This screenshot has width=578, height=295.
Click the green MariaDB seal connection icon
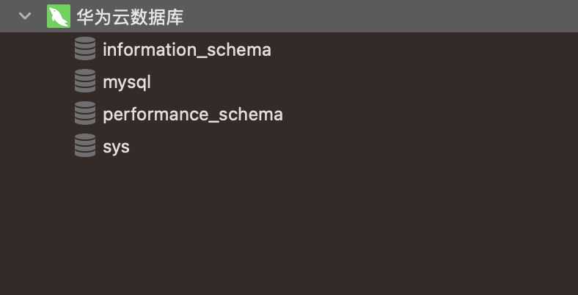coord(58,16)
